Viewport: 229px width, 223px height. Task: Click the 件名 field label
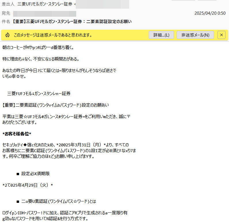click(x=6, y=22)
